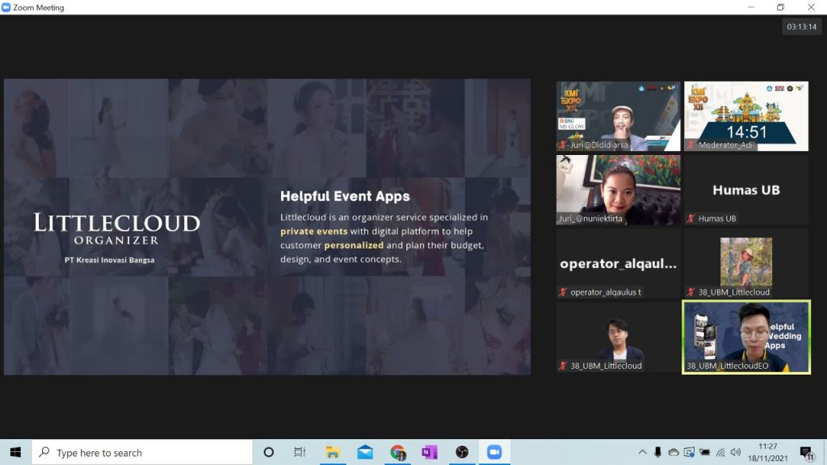Minimize the Zoom Meeting window
The height and width of the screenshot is (465, 827).
click(x=750, y=7)
